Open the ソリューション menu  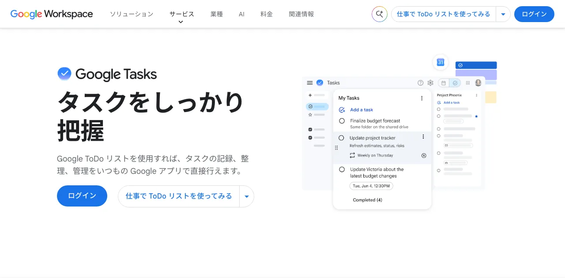pos(132,14)
